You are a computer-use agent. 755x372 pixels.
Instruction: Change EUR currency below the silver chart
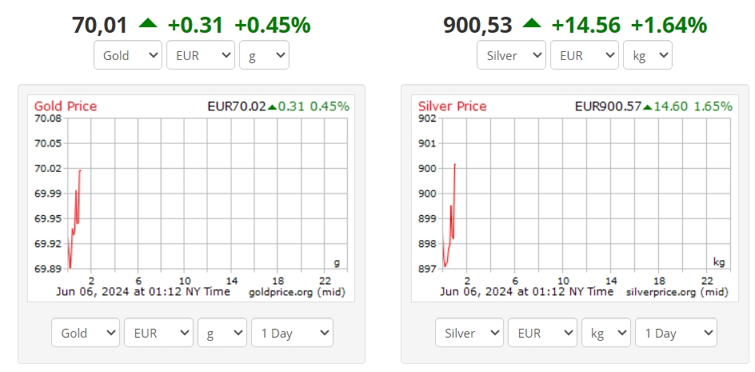click(x=542, y=333)
